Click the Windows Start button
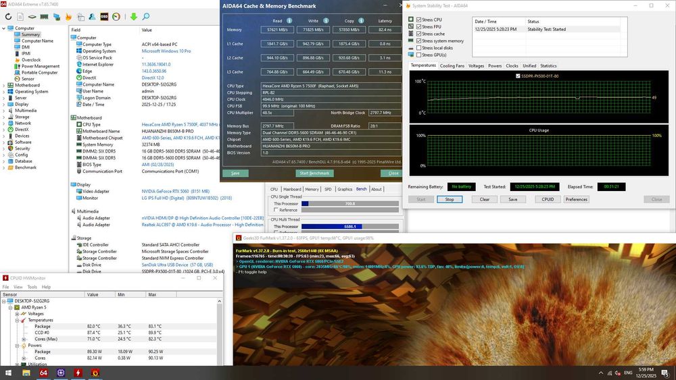Viewport: 676px width, 380px height. [x=8, y=373]
